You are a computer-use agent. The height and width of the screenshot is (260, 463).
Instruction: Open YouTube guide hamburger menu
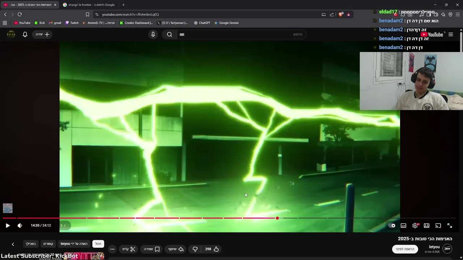[451, 35]
